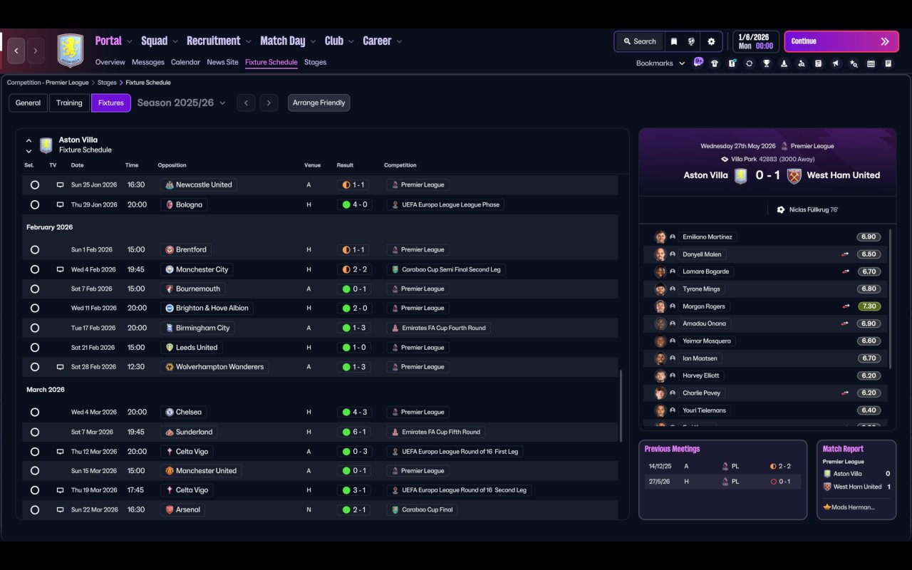Click Morgan Rogers' 7.30 rating badge
The image size is (912, 570).
click(x=869, y=306)
